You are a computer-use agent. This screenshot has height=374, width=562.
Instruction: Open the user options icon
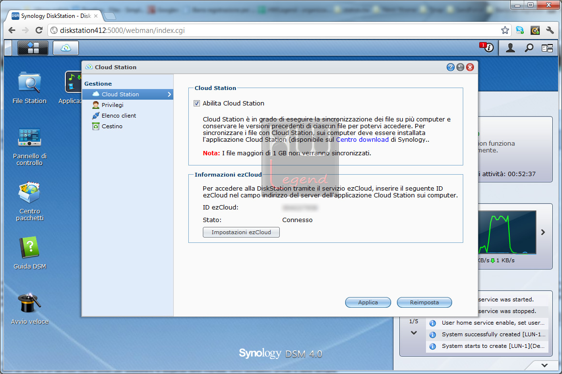pos(510,47)
